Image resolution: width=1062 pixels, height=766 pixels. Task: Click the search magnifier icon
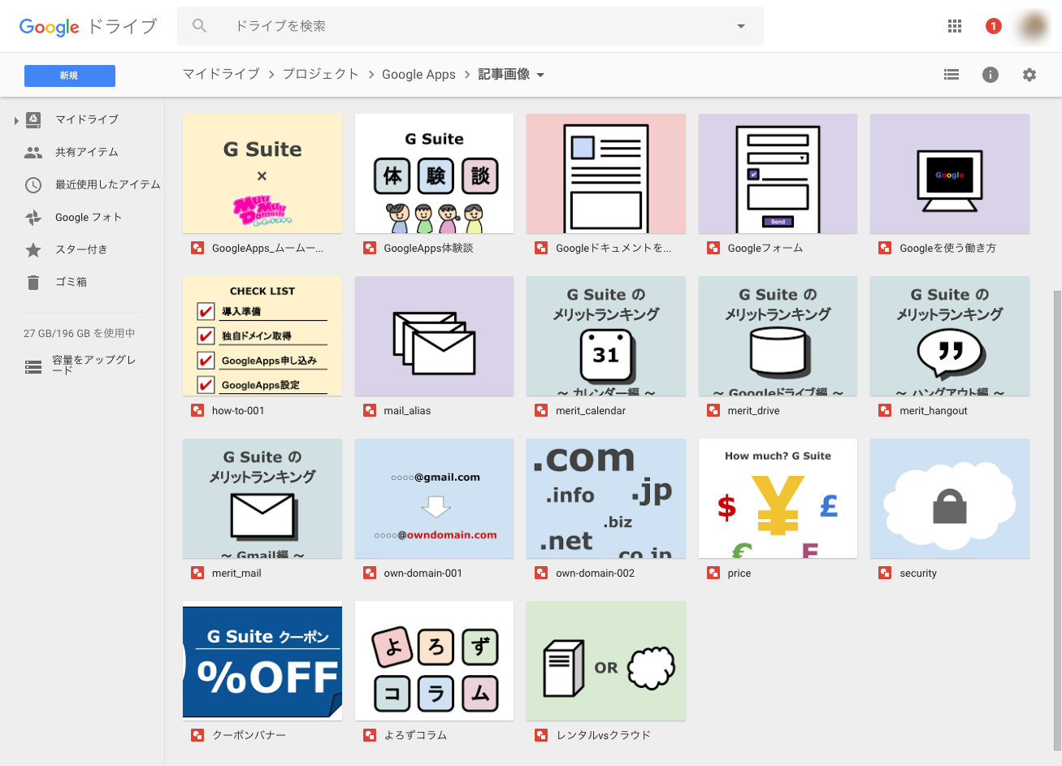coord(199,26)
